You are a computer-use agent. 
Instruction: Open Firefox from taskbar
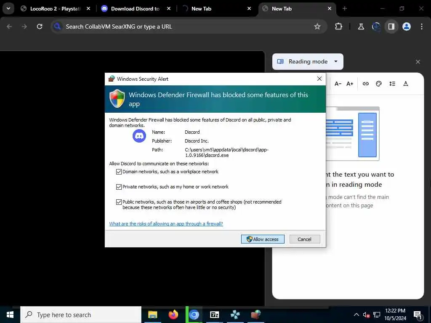point(173,315)
